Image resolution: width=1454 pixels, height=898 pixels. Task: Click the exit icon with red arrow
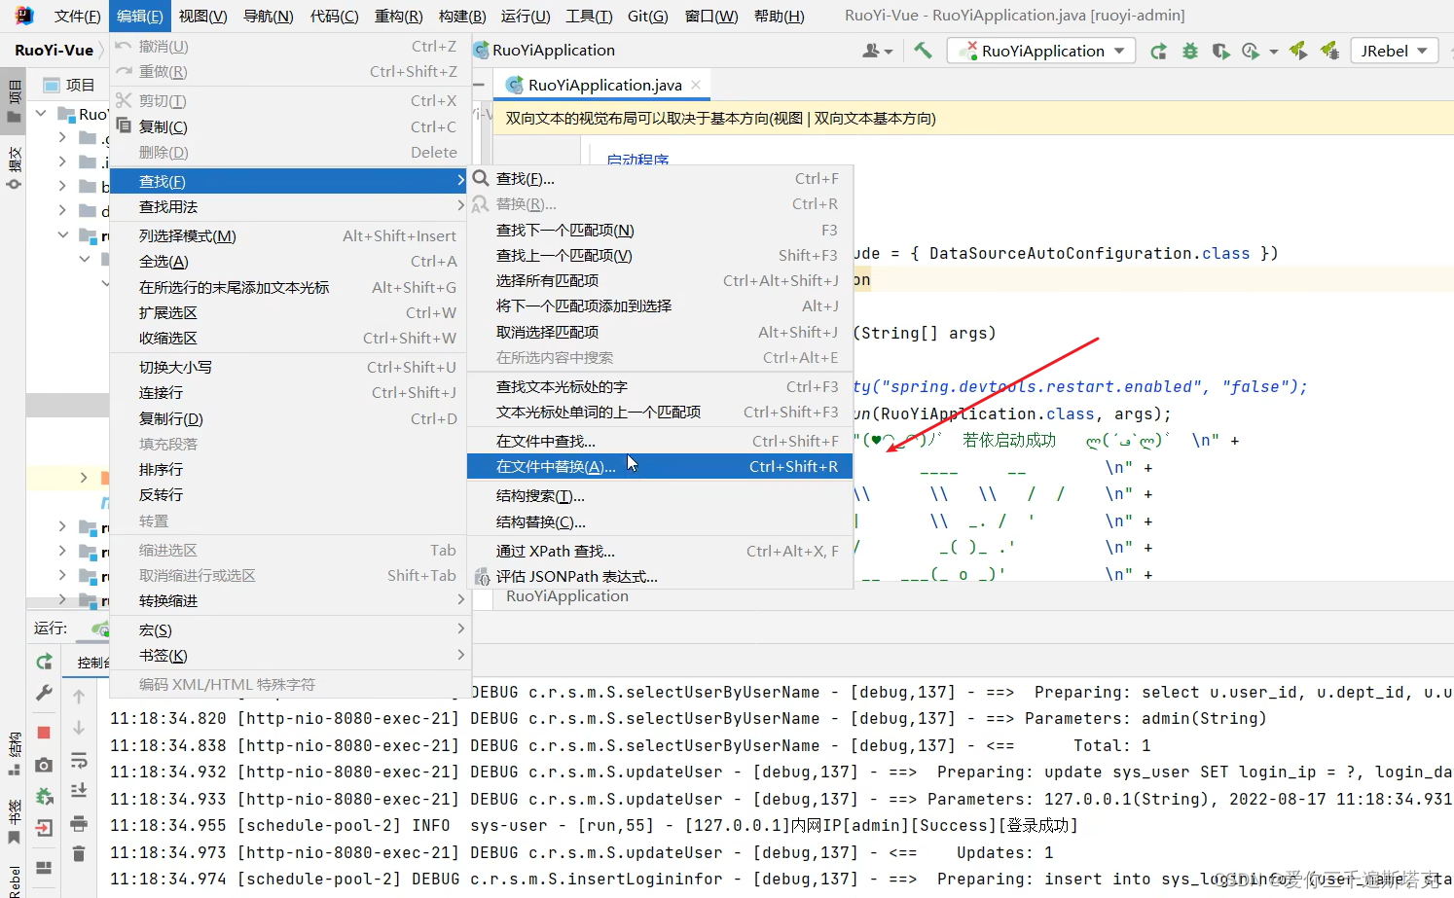tap(44, 829)
